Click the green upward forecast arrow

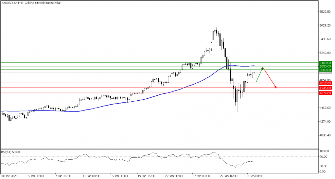[x=259, y=75]
